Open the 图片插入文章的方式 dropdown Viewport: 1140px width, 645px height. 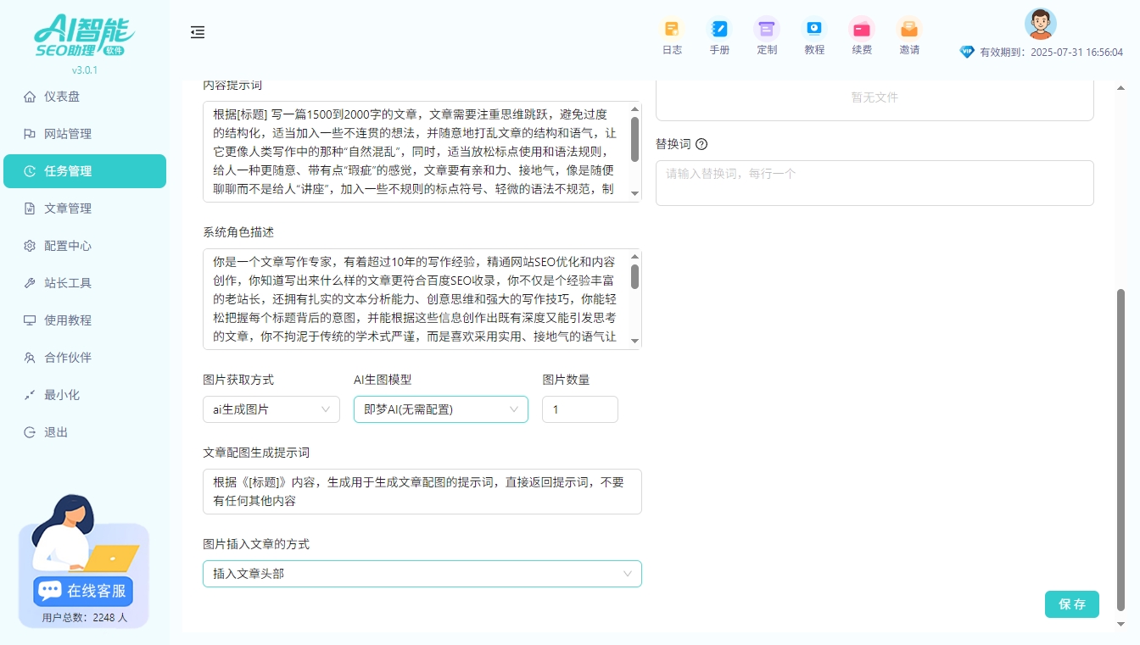click(x=422, y=574)
